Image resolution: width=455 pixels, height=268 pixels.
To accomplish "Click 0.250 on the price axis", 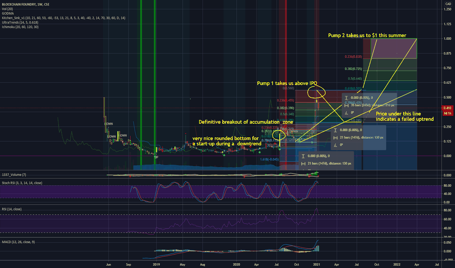I will [447, 127].
